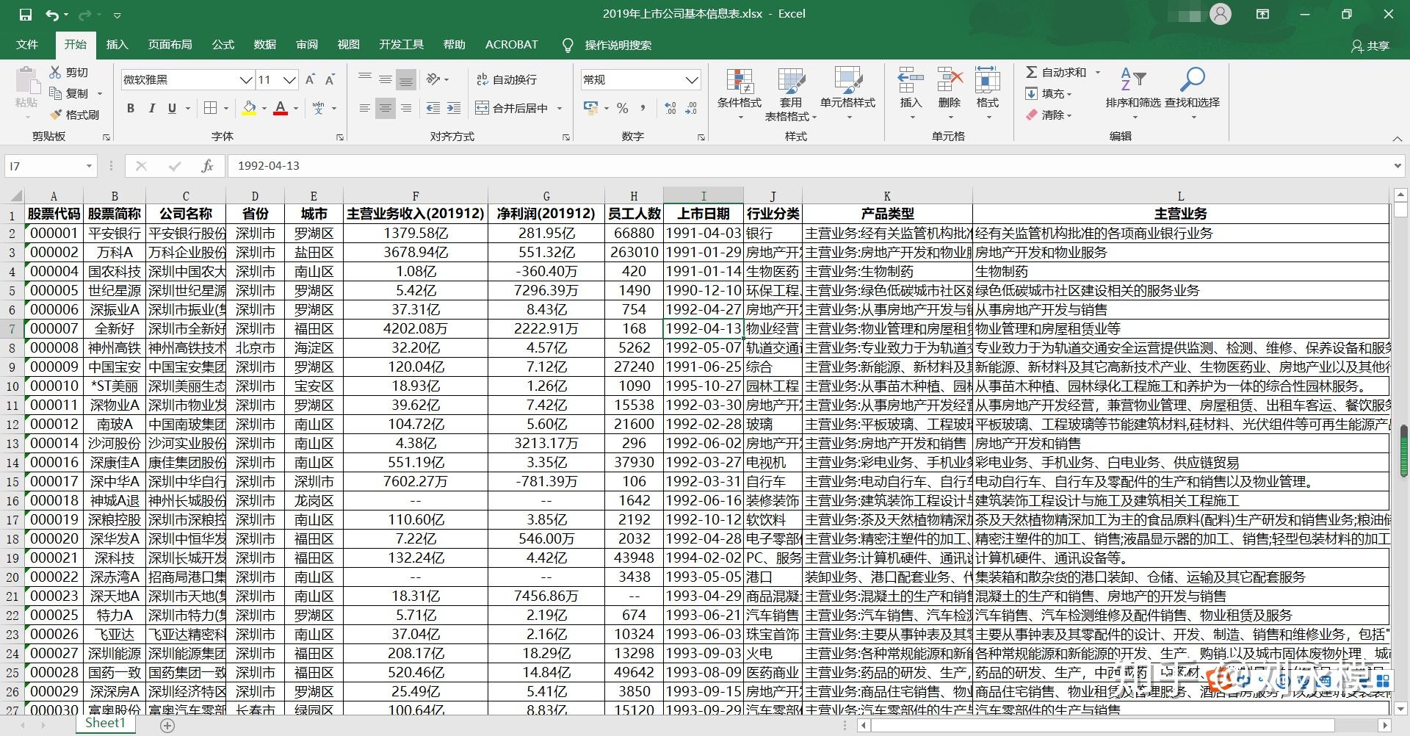This screenshot has width=1410, height=736.
Task: Toggle align text right
Action: point(405,108)
